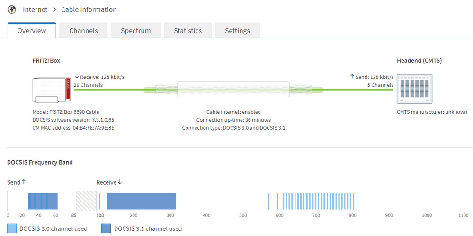The image size is (473, 236).
Task: Click the Cable Information breadcrumb
Action: pyautogui.click(x=89, y=9)
